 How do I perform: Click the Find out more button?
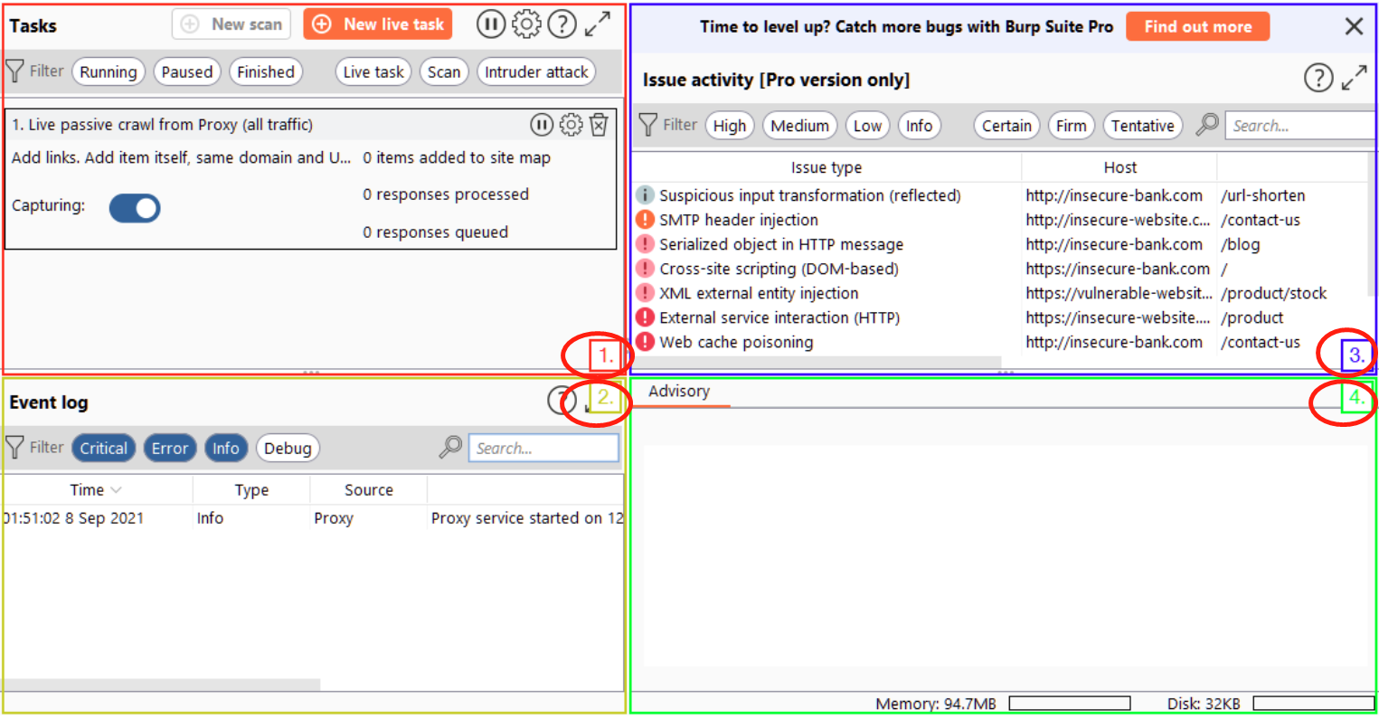coord(1197,26)
